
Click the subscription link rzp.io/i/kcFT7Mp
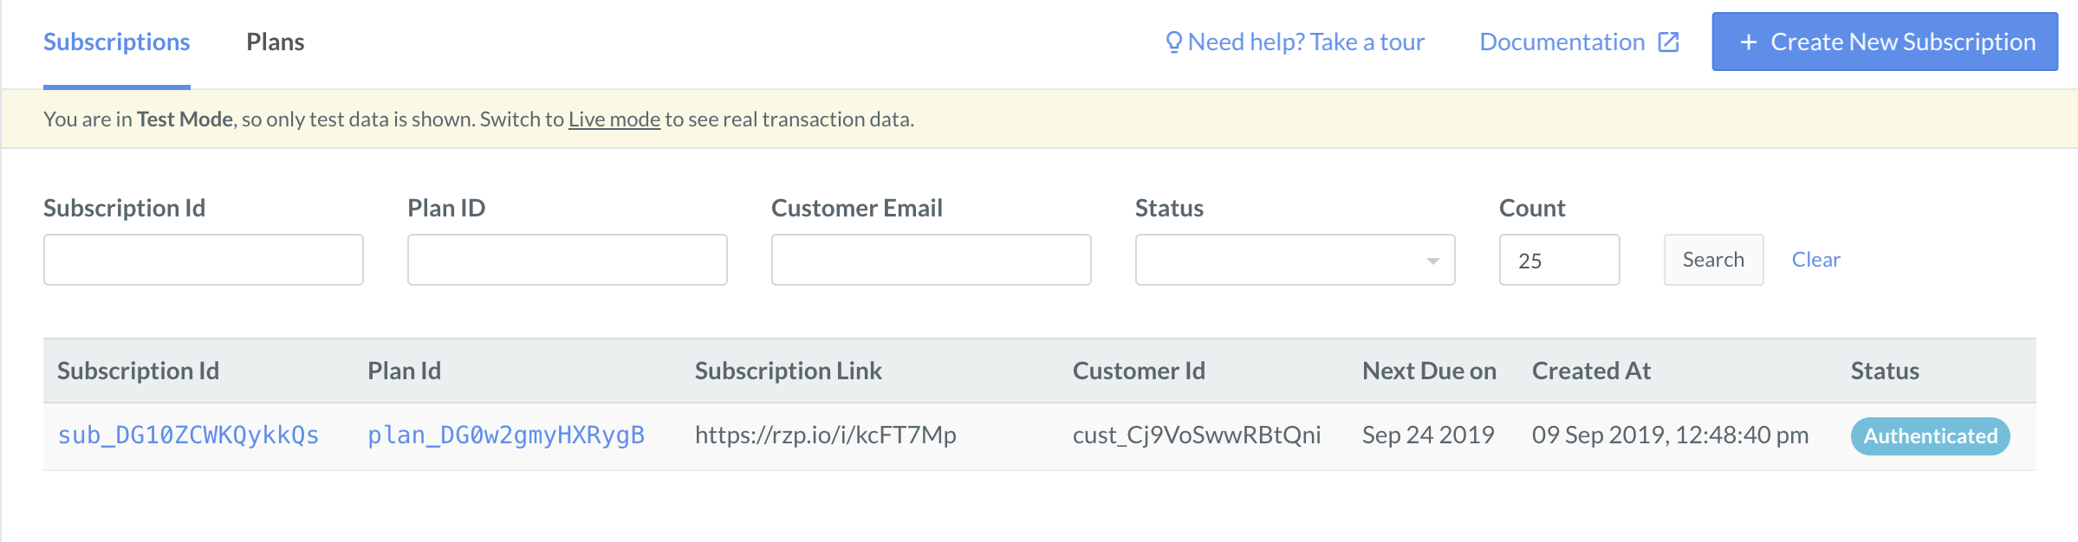pos(826,436)
